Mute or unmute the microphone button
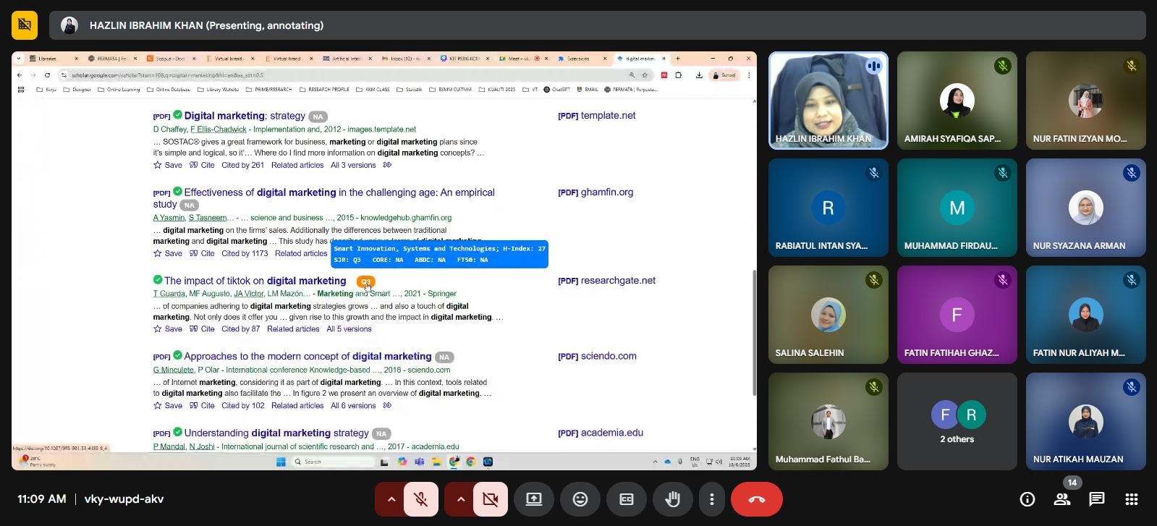This screenshot has height=526, width=1157. 421,499
